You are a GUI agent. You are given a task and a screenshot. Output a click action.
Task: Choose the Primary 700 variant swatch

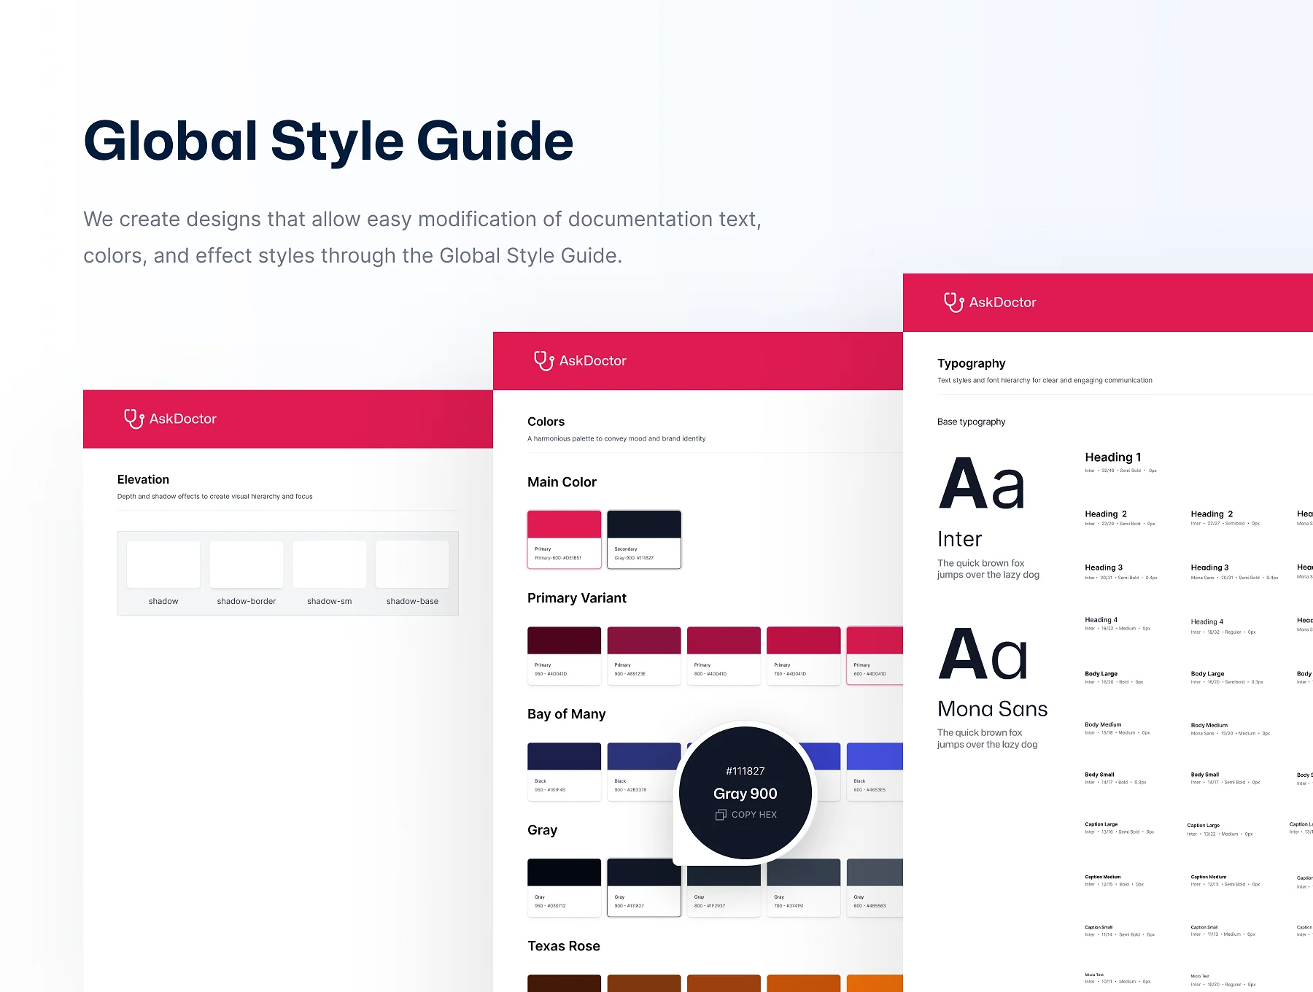[804, 656]
